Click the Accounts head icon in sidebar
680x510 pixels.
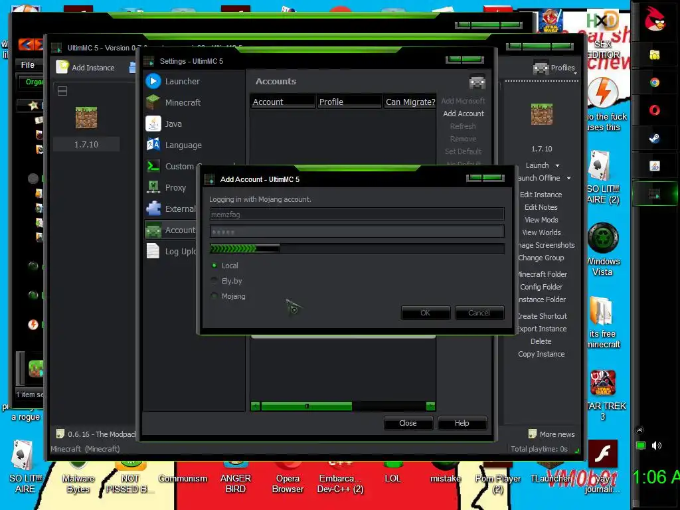pyautogui.click(x=153, y=230)
